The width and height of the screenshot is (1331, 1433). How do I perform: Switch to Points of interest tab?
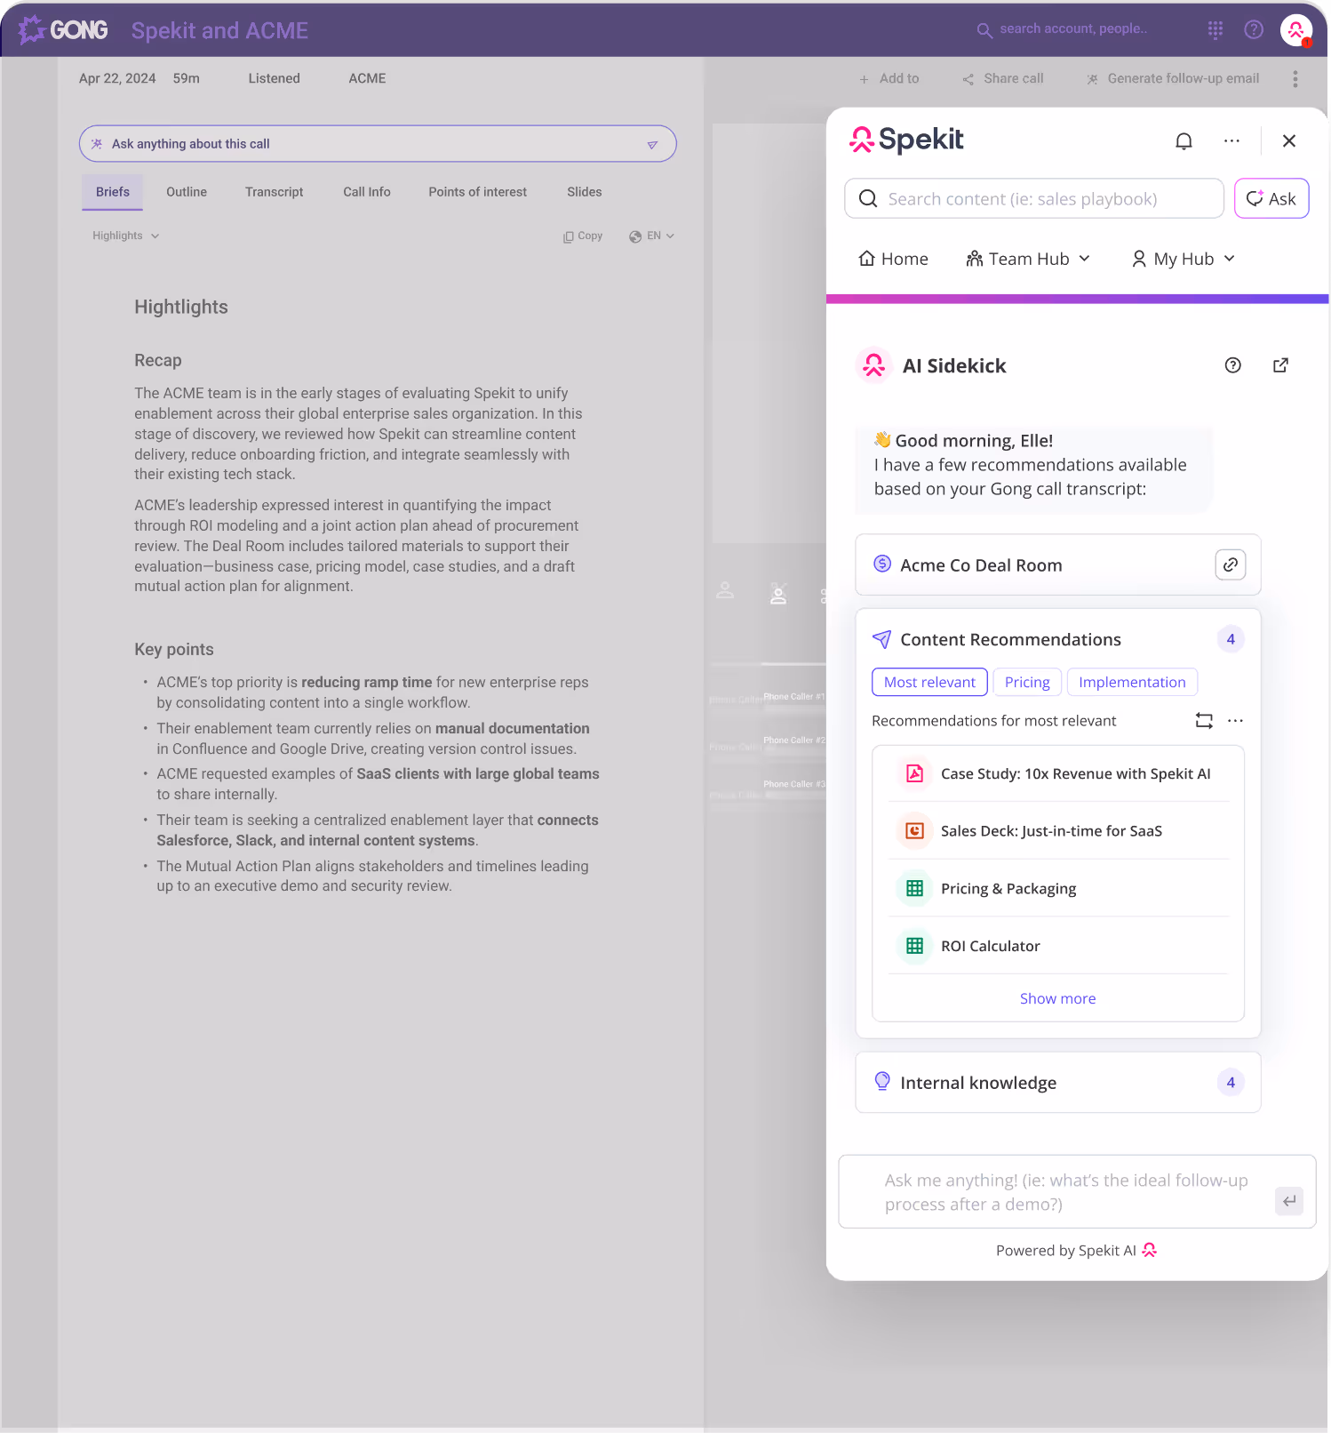tap(478, 192)
